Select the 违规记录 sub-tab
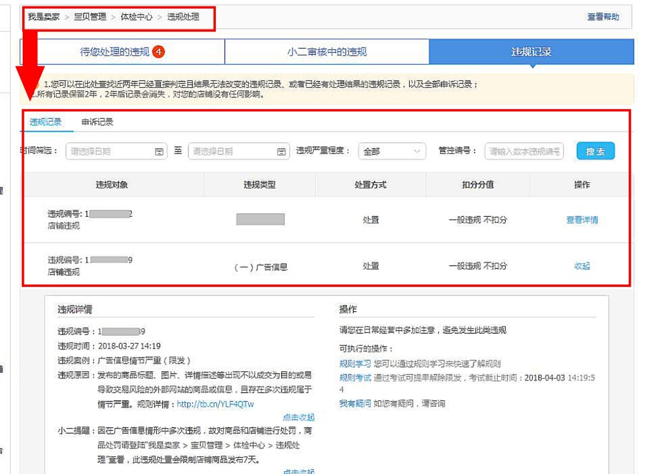This screenshot has width=666, height=474. coord(46,122)
